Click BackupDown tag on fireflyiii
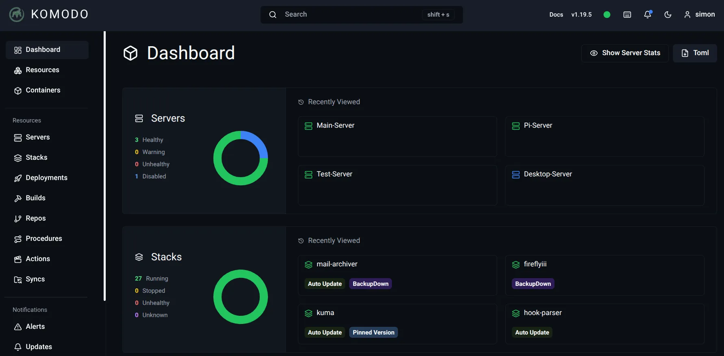 click(x=533, y=284)
